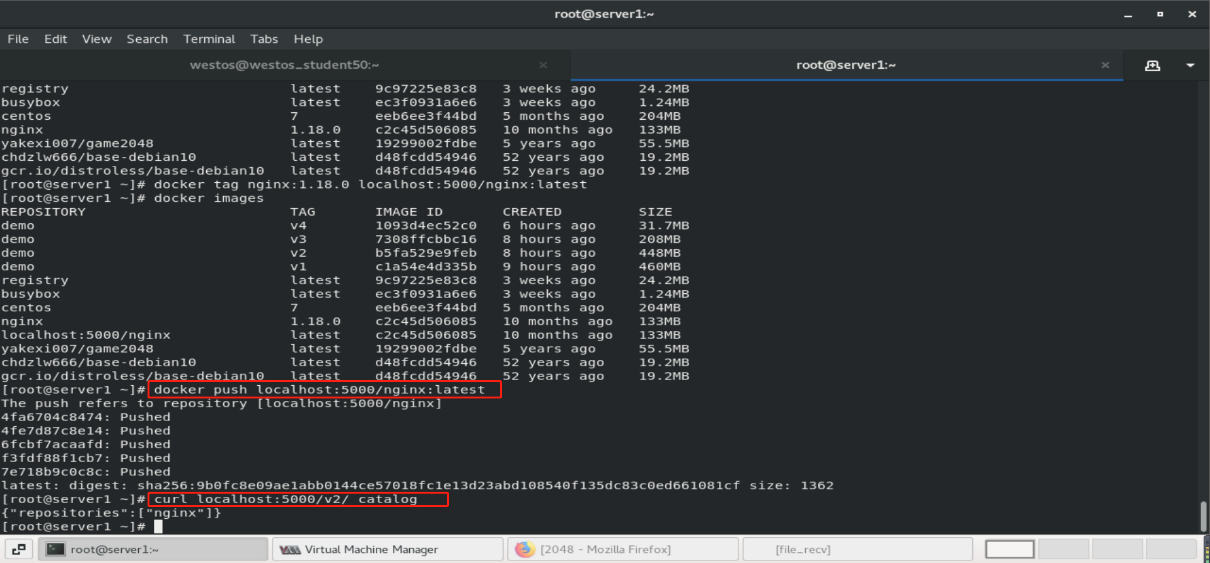Switch to the last workspace in switcher
The height and width of the screenshot is (563, 1210).
pos(1172,549)
